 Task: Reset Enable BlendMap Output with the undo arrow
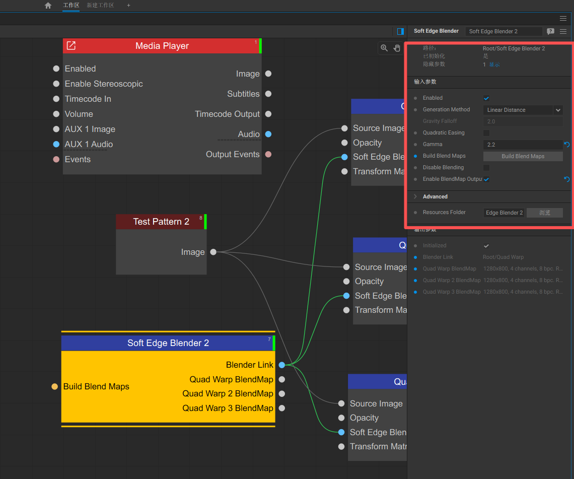(x=567, y=179)
